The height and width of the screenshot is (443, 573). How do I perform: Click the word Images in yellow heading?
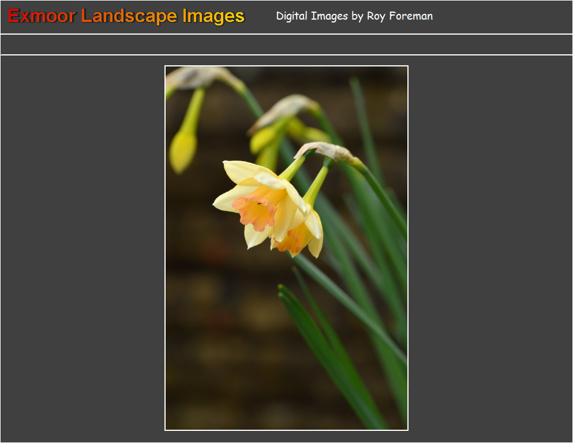(214, 16)
